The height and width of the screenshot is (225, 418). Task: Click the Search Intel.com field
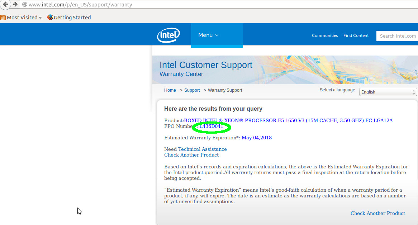click(x=397, y=36)
